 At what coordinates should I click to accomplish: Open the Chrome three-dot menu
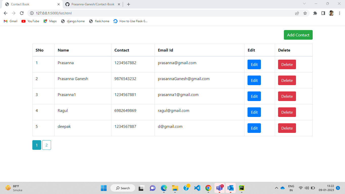(x=339, y=13)
